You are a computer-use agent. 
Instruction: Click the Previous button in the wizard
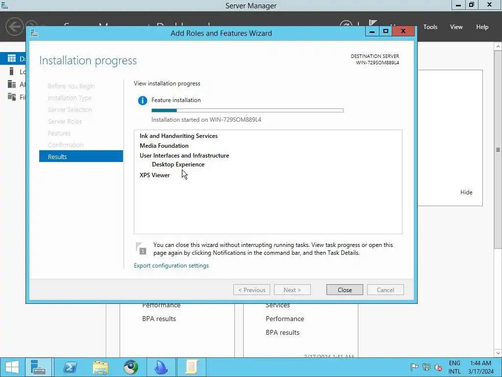pos(251,290)
